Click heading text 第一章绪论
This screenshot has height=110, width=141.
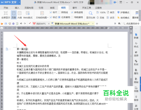(23, 59)
